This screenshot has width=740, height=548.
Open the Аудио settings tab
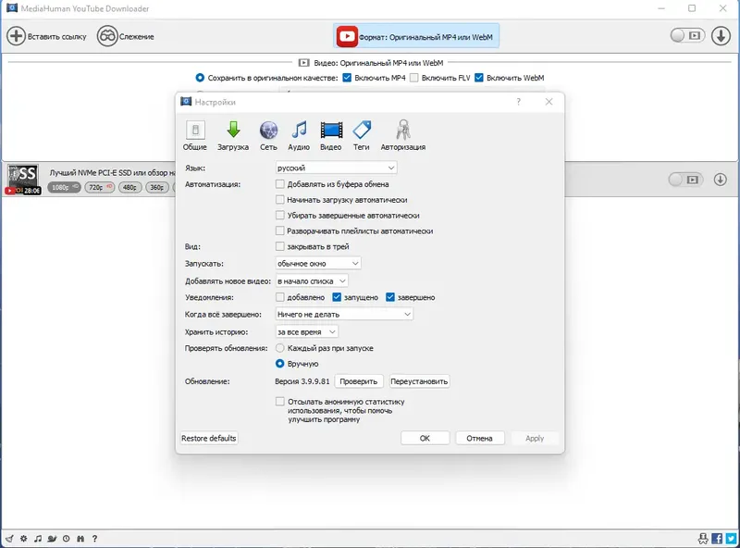(x=299, y=135)
